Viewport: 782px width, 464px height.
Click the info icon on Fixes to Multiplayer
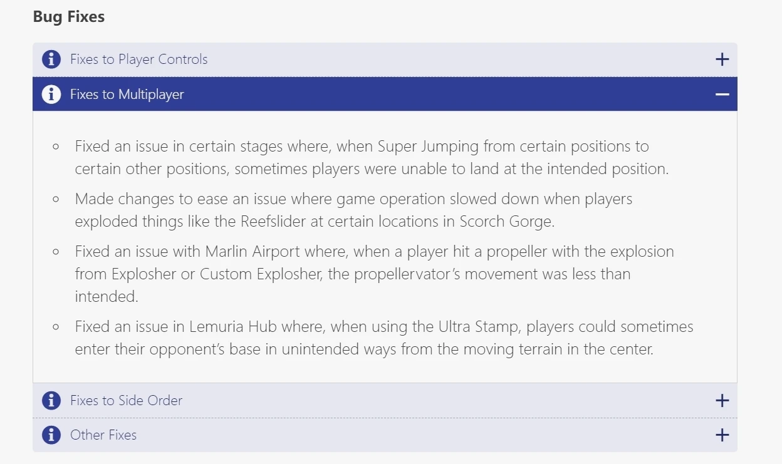click(x=51, y=95)
